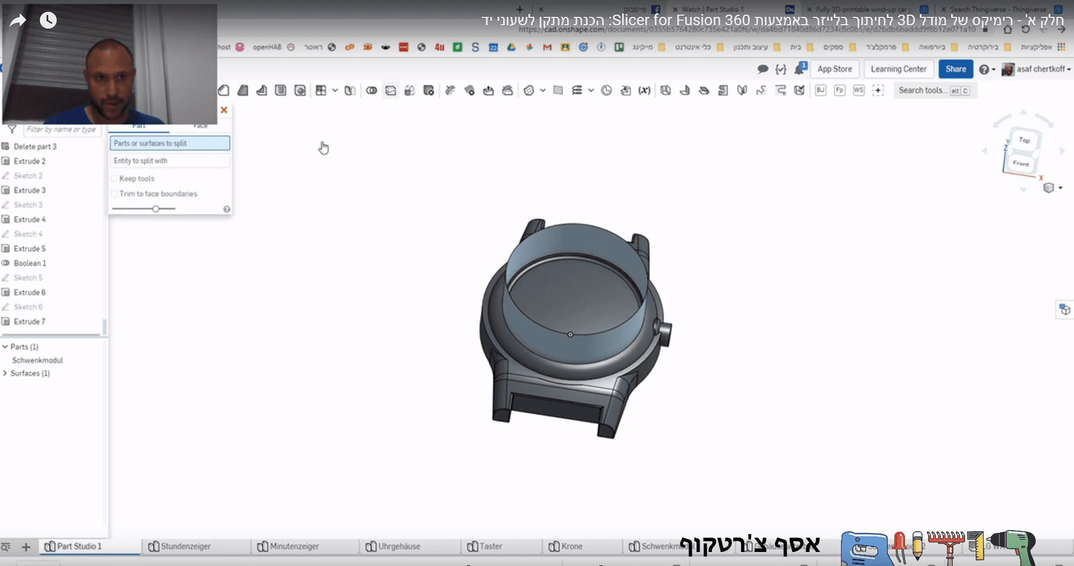Select the Hole tool
This screenshot has width=1074, height=566.
pos(300,90)
